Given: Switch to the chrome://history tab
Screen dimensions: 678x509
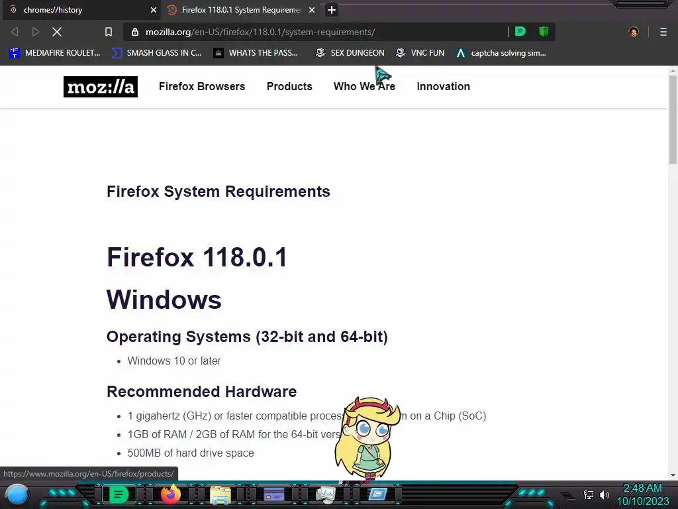Looking at the screenshot, I should click(81, 10).
